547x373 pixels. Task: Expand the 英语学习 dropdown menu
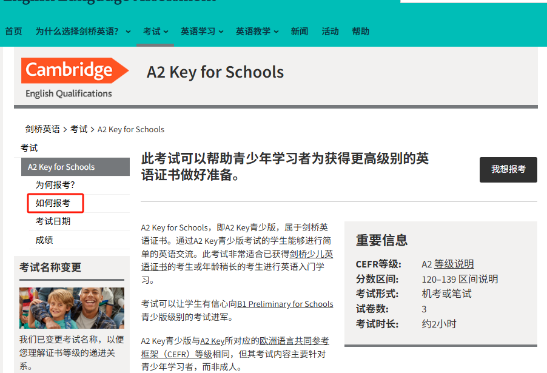coord(201,31)
